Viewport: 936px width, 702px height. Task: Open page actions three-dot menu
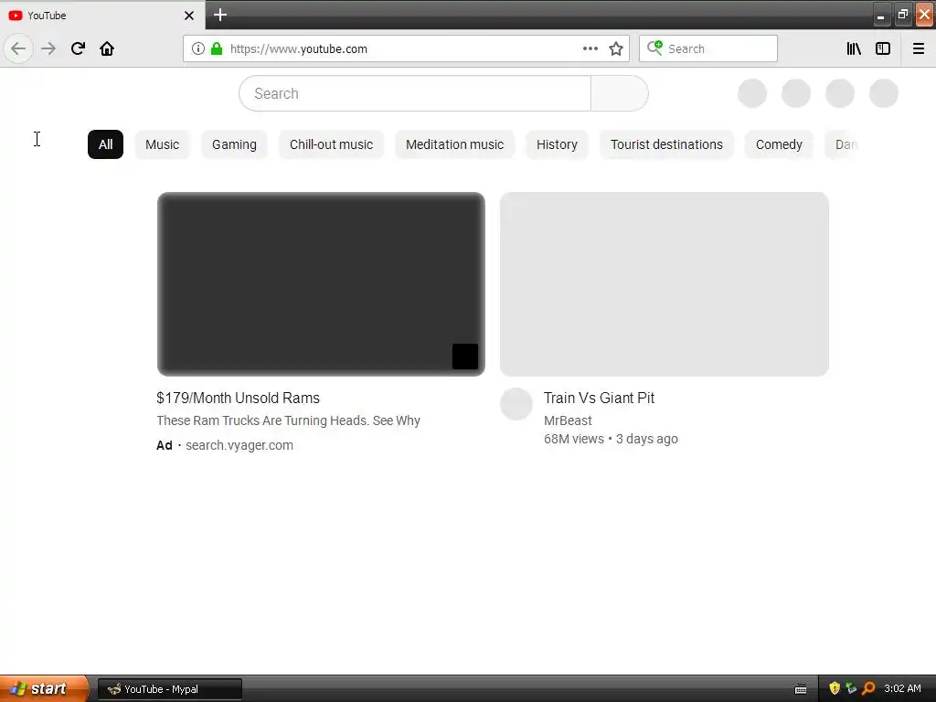[x=590, y=48]
